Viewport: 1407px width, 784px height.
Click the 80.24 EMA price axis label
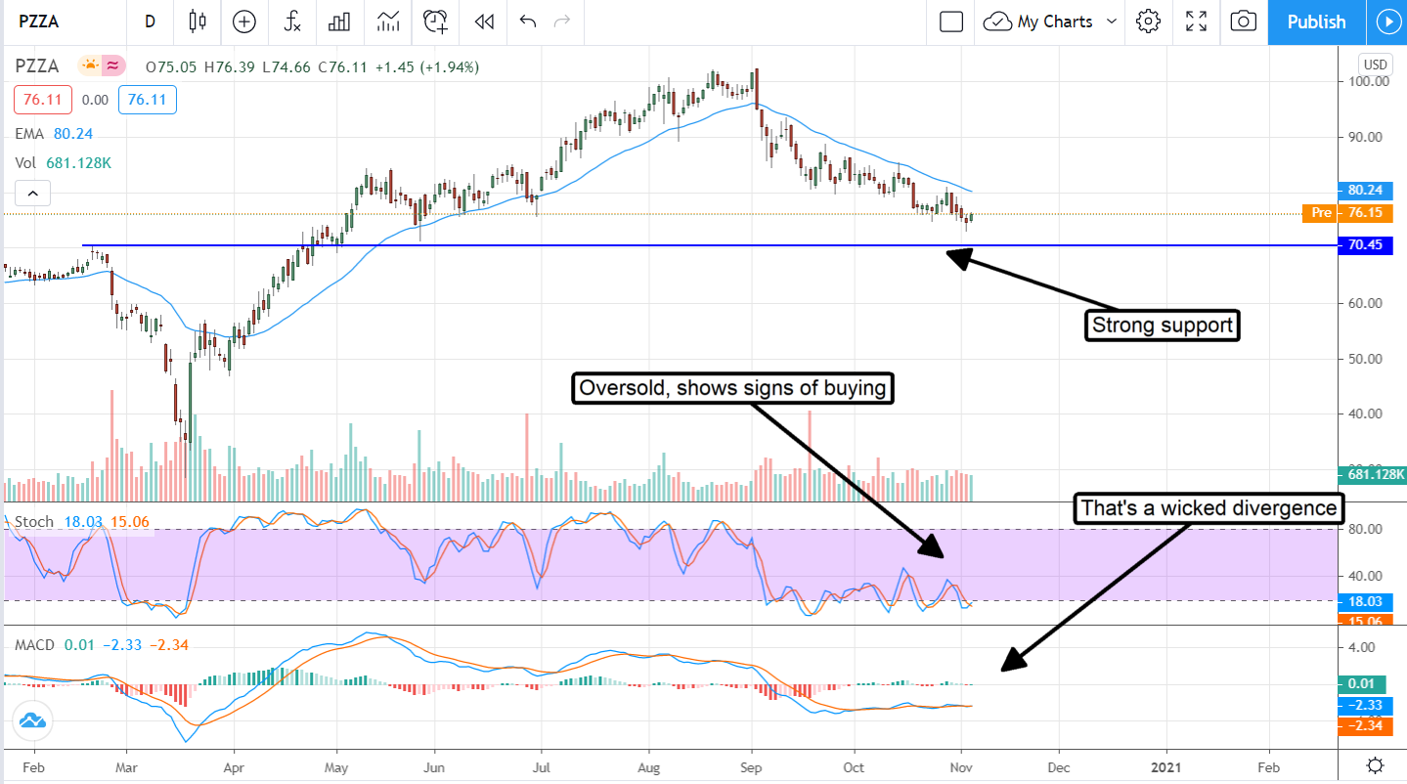pos(1366,192)
